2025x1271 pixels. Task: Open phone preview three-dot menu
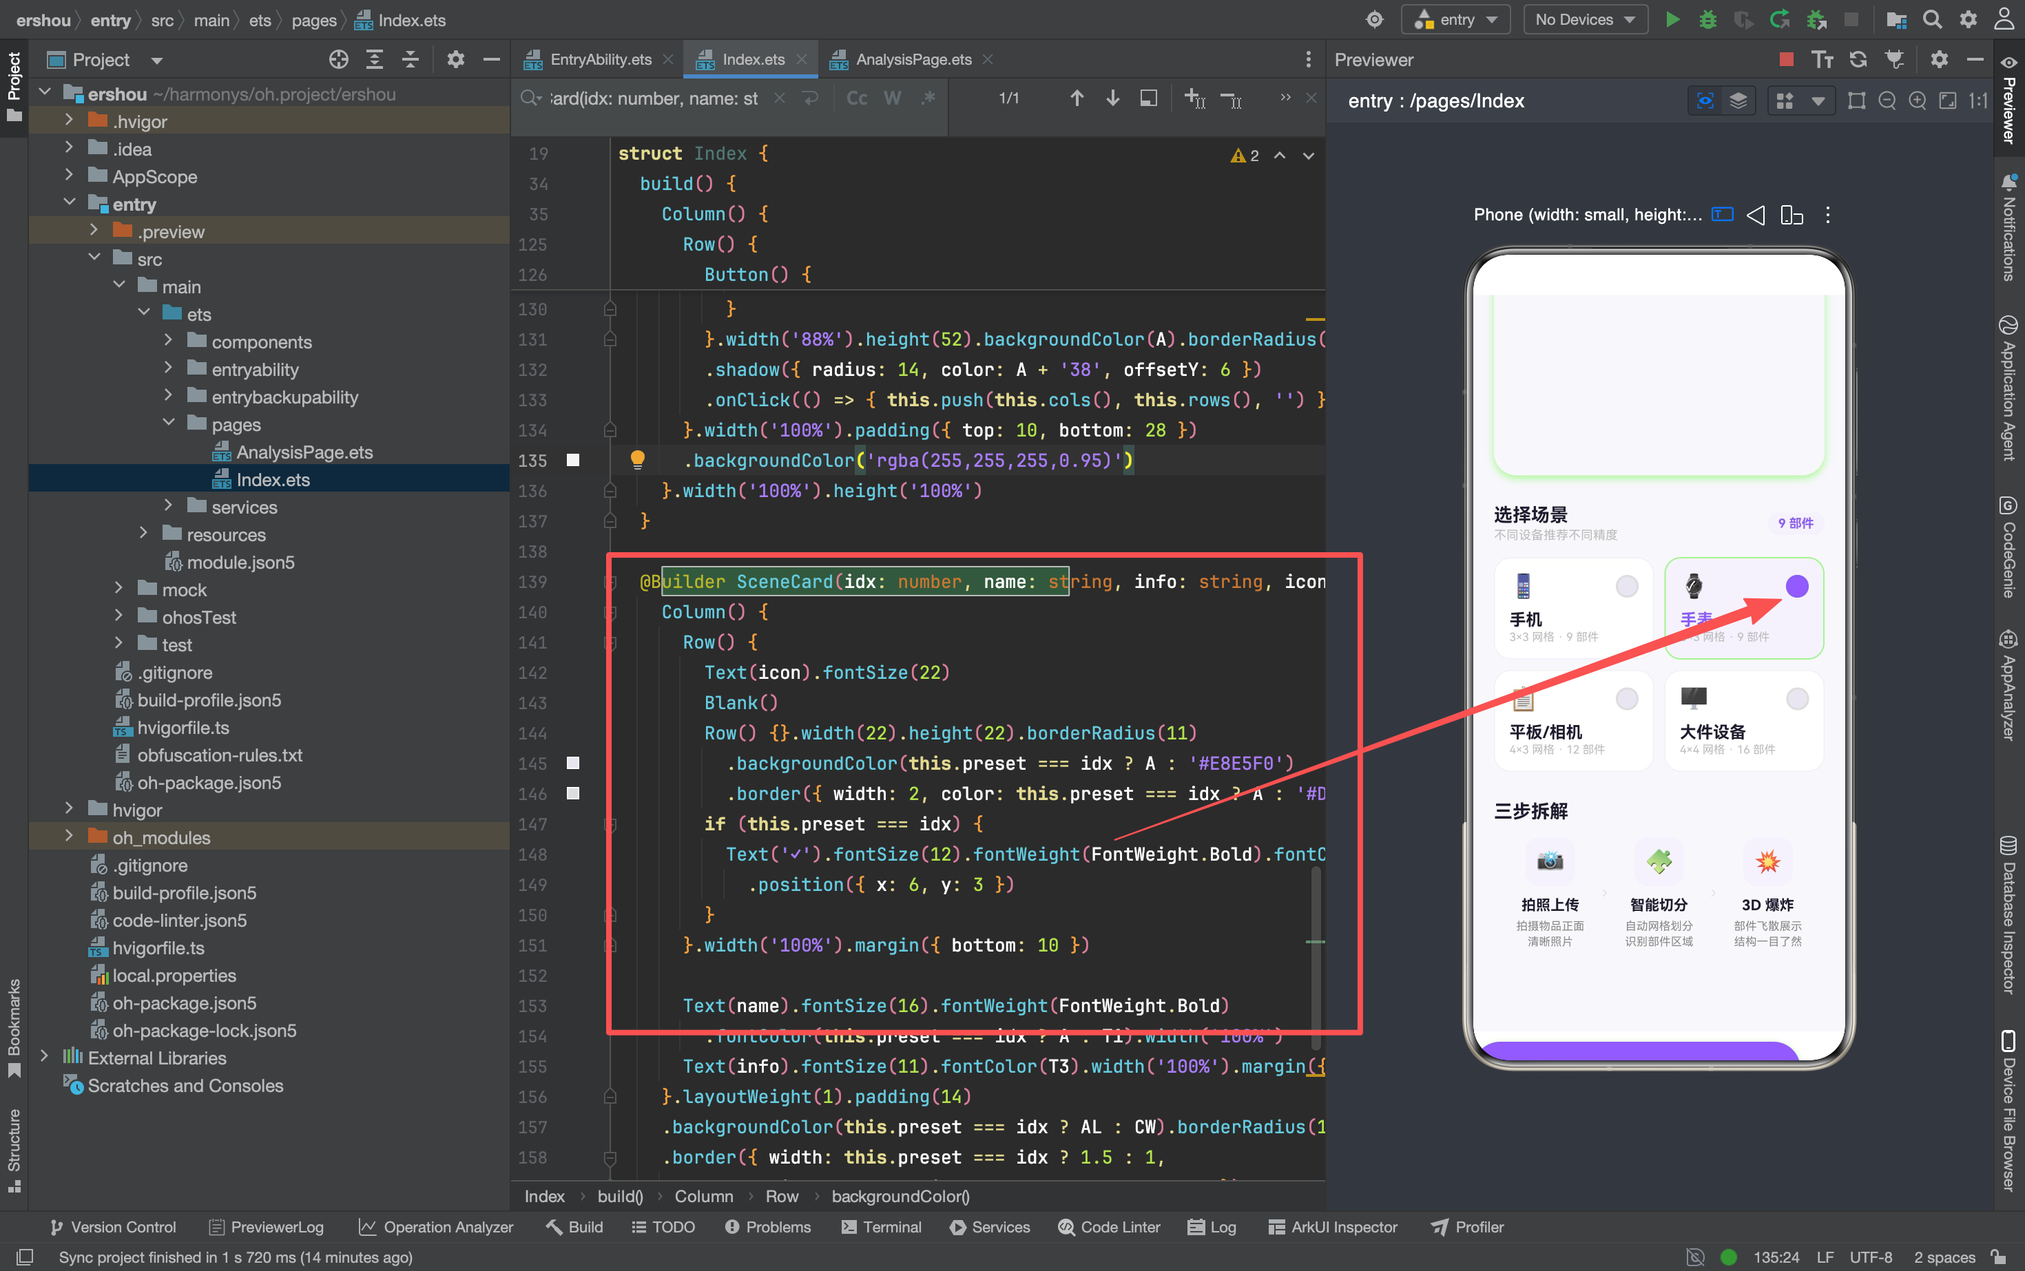click(x=1827, y=216)
